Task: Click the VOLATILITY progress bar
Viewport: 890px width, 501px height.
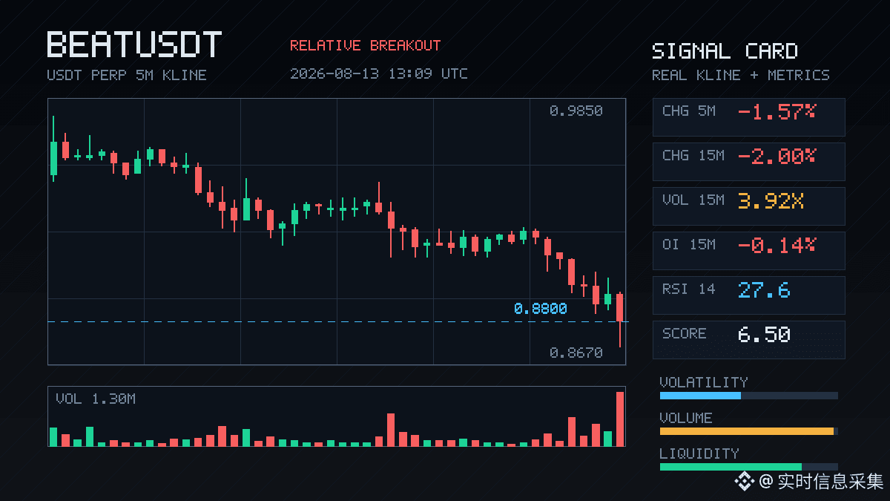Action: (x=748, y=396)
